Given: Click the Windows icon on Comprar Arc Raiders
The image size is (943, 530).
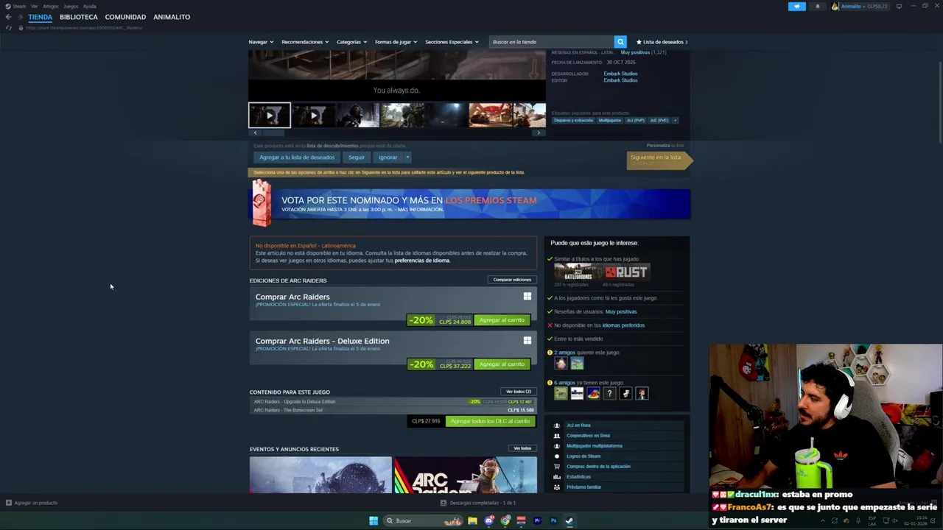Looking at the screenshot, I should point(527,297).
